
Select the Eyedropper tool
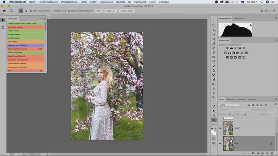pos(214,43)
